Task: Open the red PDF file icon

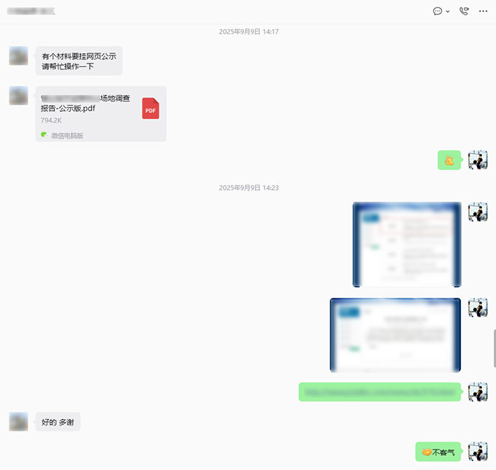Action: [150, 108]
